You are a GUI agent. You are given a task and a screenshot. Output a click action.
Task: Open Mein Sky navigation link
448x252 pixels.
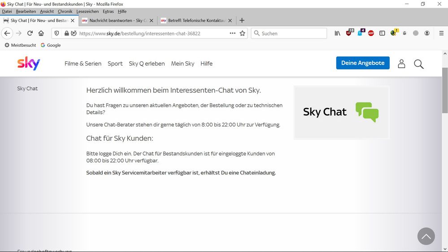183,64
